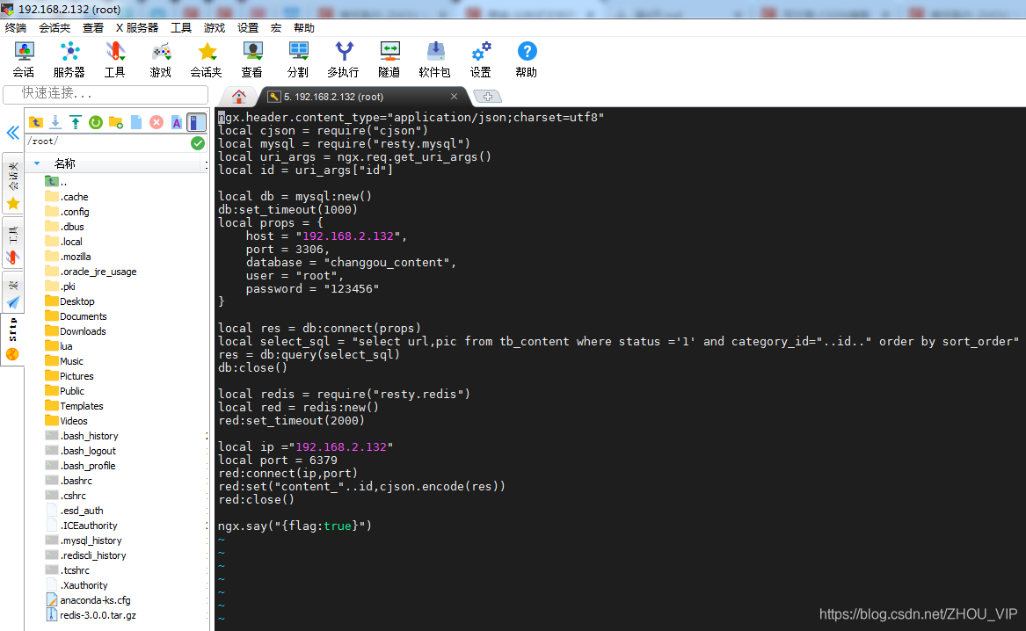Open the 查看 menu in menu bar
The image size is (1026, 631).
93,27
